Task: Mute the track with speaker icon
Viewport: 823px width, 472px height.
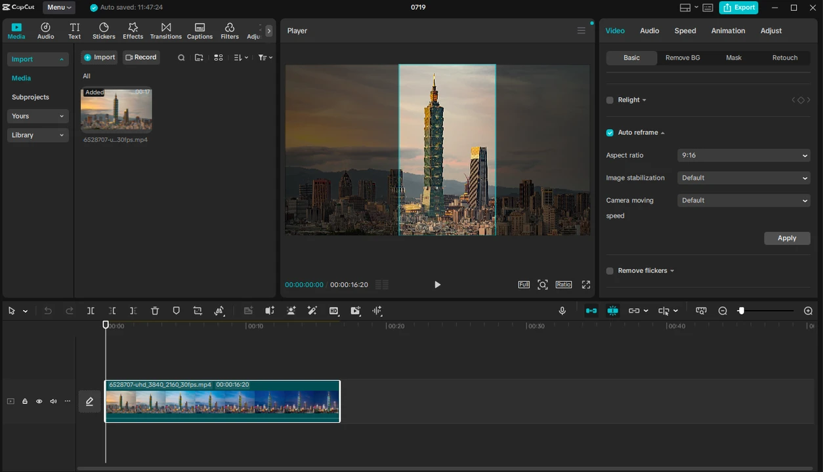Action: 53,401
